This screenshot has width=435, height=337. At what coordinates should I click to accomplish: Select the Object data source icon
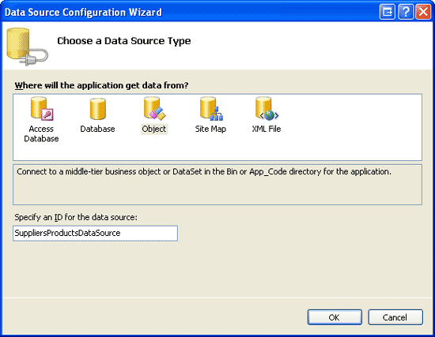pos(154,109)
